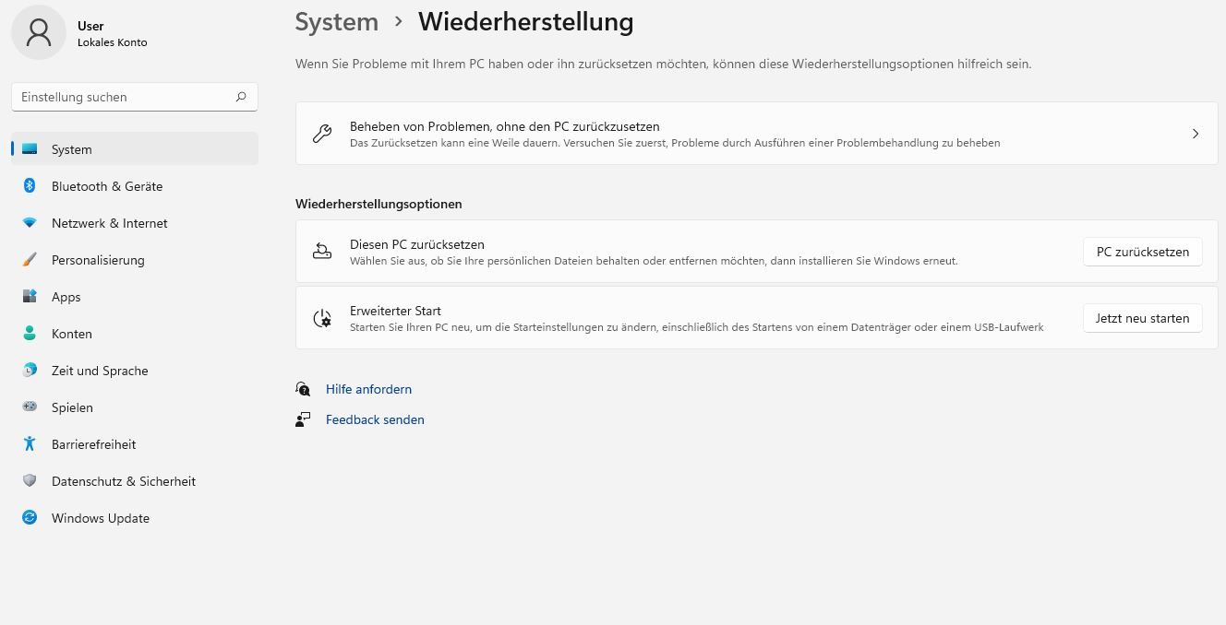The width and height of the screenshot is (1226, 625).
Task: Focus the Einstellung suchen search field
Action: coord(125,97)
